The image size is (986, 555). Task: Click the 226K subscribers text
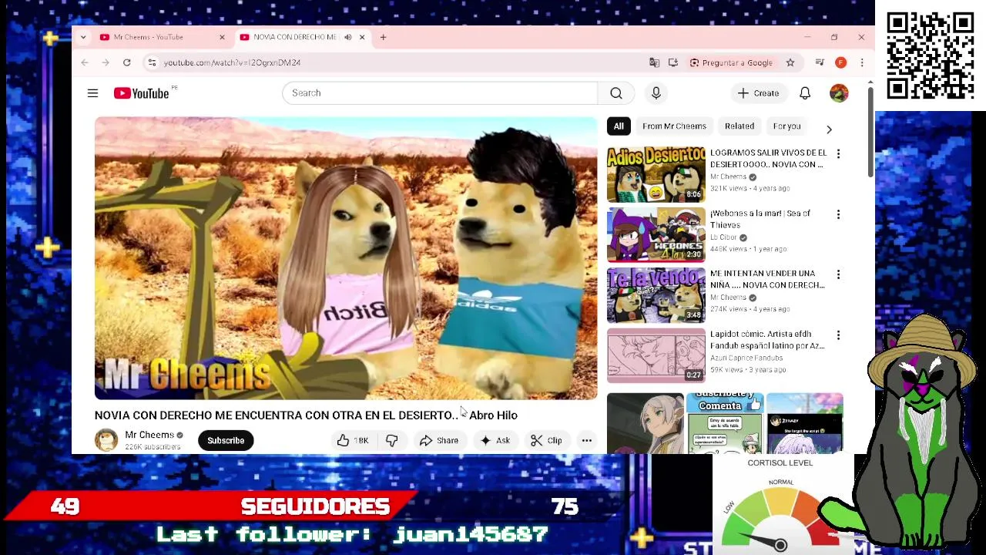coord(153,447)
